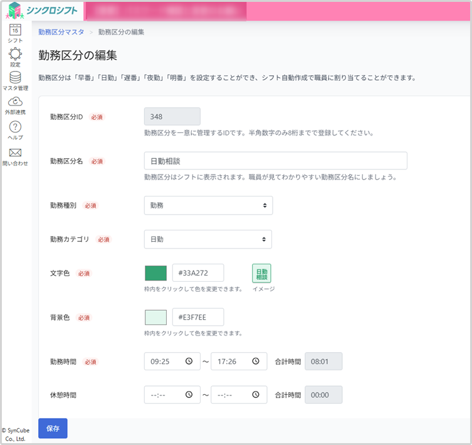Click the green 文字色 color swatch

(155, 273)
